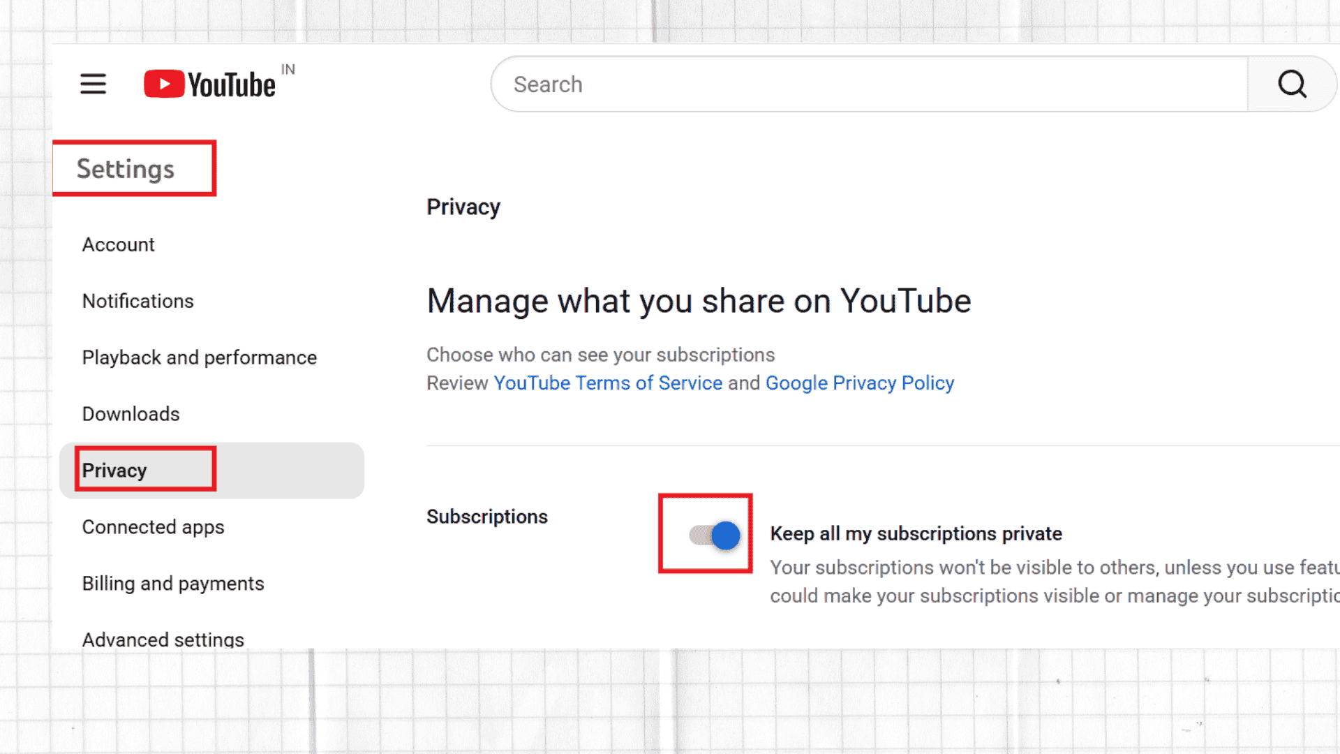Screen dimensions: 1340x754
Task: Open YouTube Terms of Service link
Action: pyautogui.click(x=608, y=383)
